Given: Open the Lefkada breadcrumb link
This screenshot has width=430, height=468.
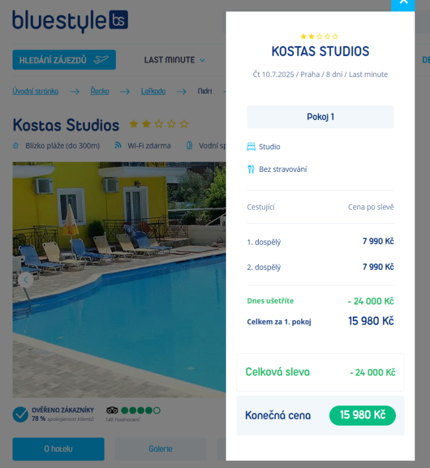Looking at the screenshot, I should click(x=153, y=91).
